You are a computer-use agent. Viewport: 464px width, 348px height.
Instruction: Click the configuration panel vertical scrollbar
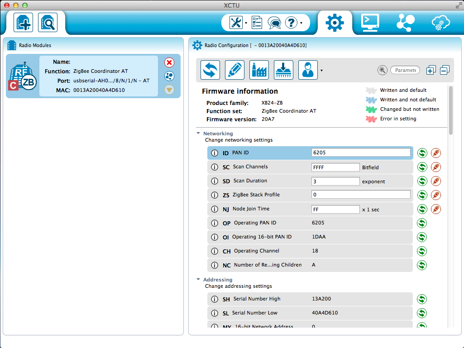(451, 110)
